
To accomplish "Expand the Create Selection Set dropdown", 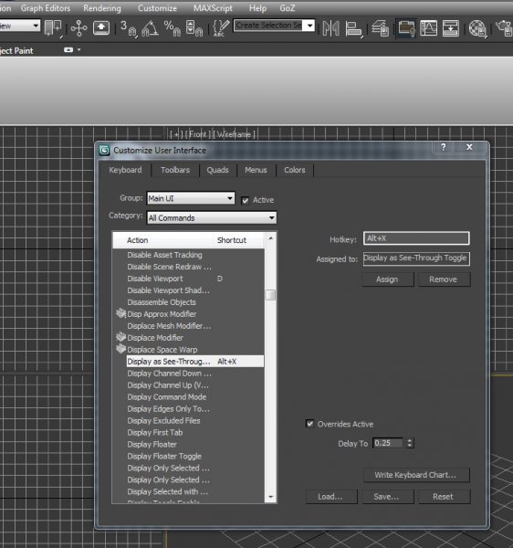I will (309, 26).
